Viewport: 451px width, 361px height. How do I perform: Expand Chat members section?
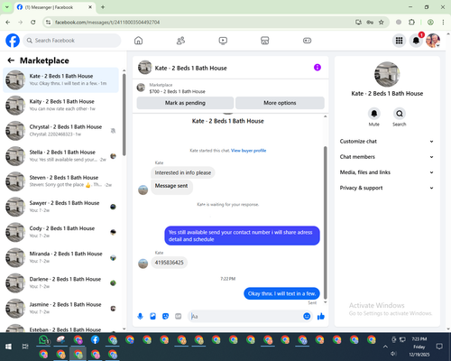(x=387, y=157)
